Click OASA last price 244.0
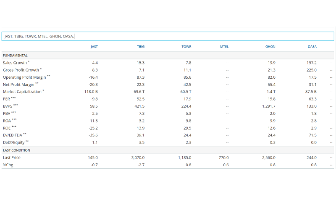 (x=312, y=157)
